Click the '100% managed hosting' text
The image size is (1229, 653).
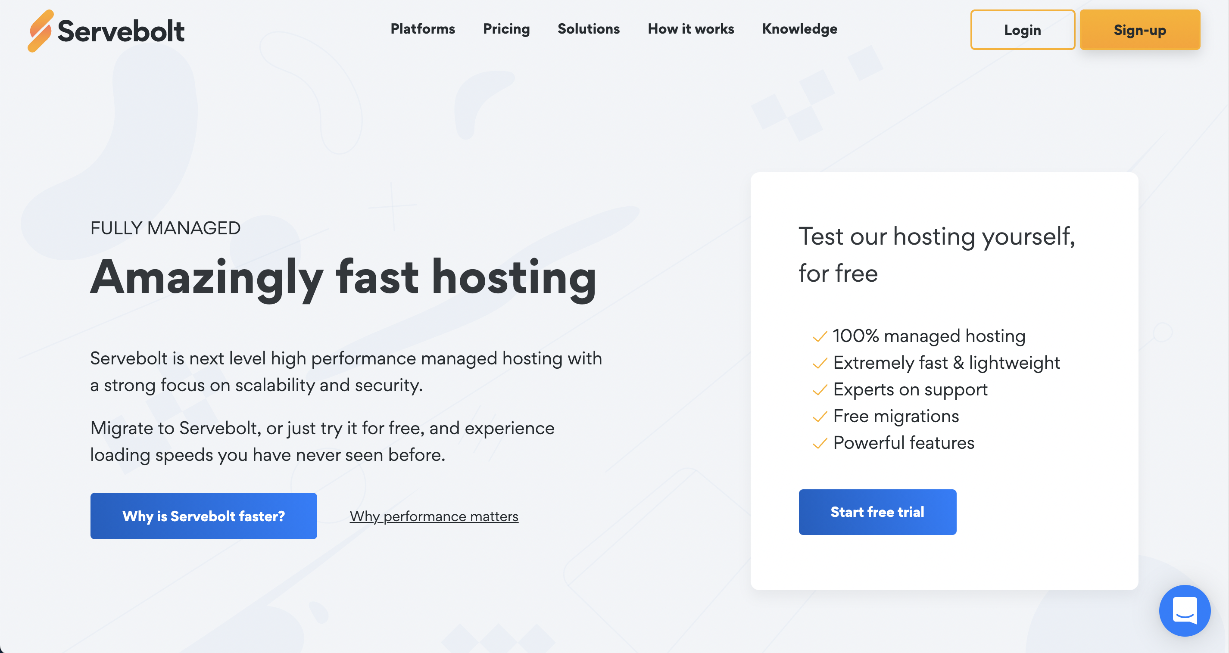(929, 336)
